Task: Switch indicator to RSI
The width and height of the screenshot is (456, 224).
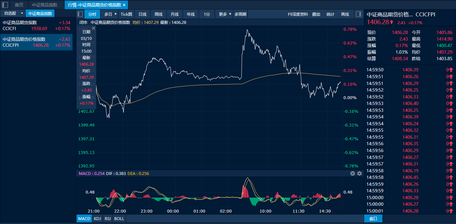Action: pos(107,218)
